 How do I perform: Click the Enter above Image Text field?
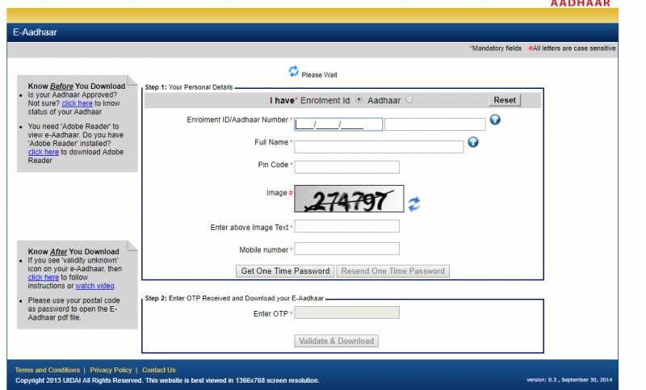pos(346,227)
